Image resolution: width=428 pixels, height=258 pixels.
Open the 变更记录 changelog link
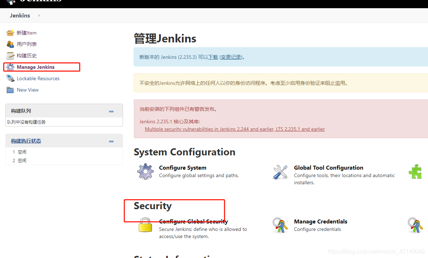pyautogui.click(x=231, y=57)
